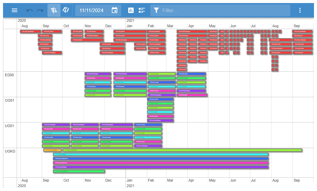Click Mar month in top timeline header

coord(170,26)
